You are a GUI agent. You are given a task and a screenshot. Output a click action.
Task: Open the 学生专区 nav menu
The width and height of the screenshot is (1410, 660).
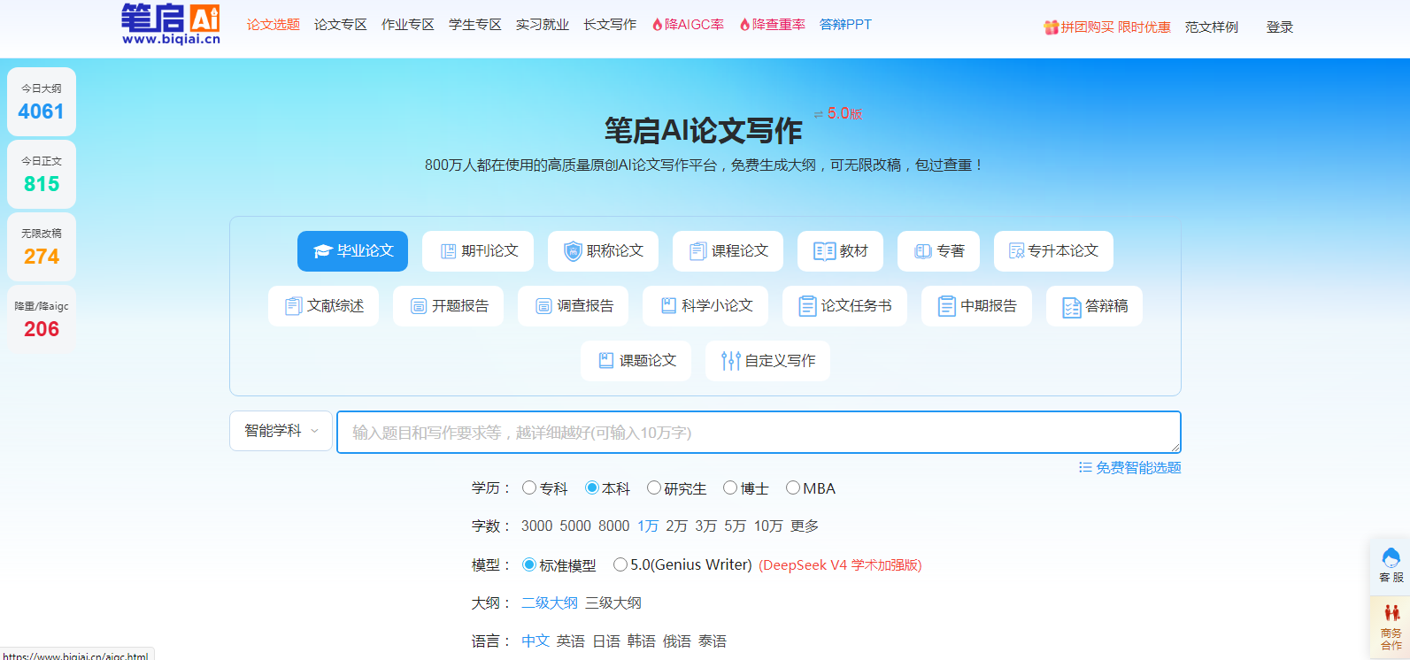pos(475,25)
